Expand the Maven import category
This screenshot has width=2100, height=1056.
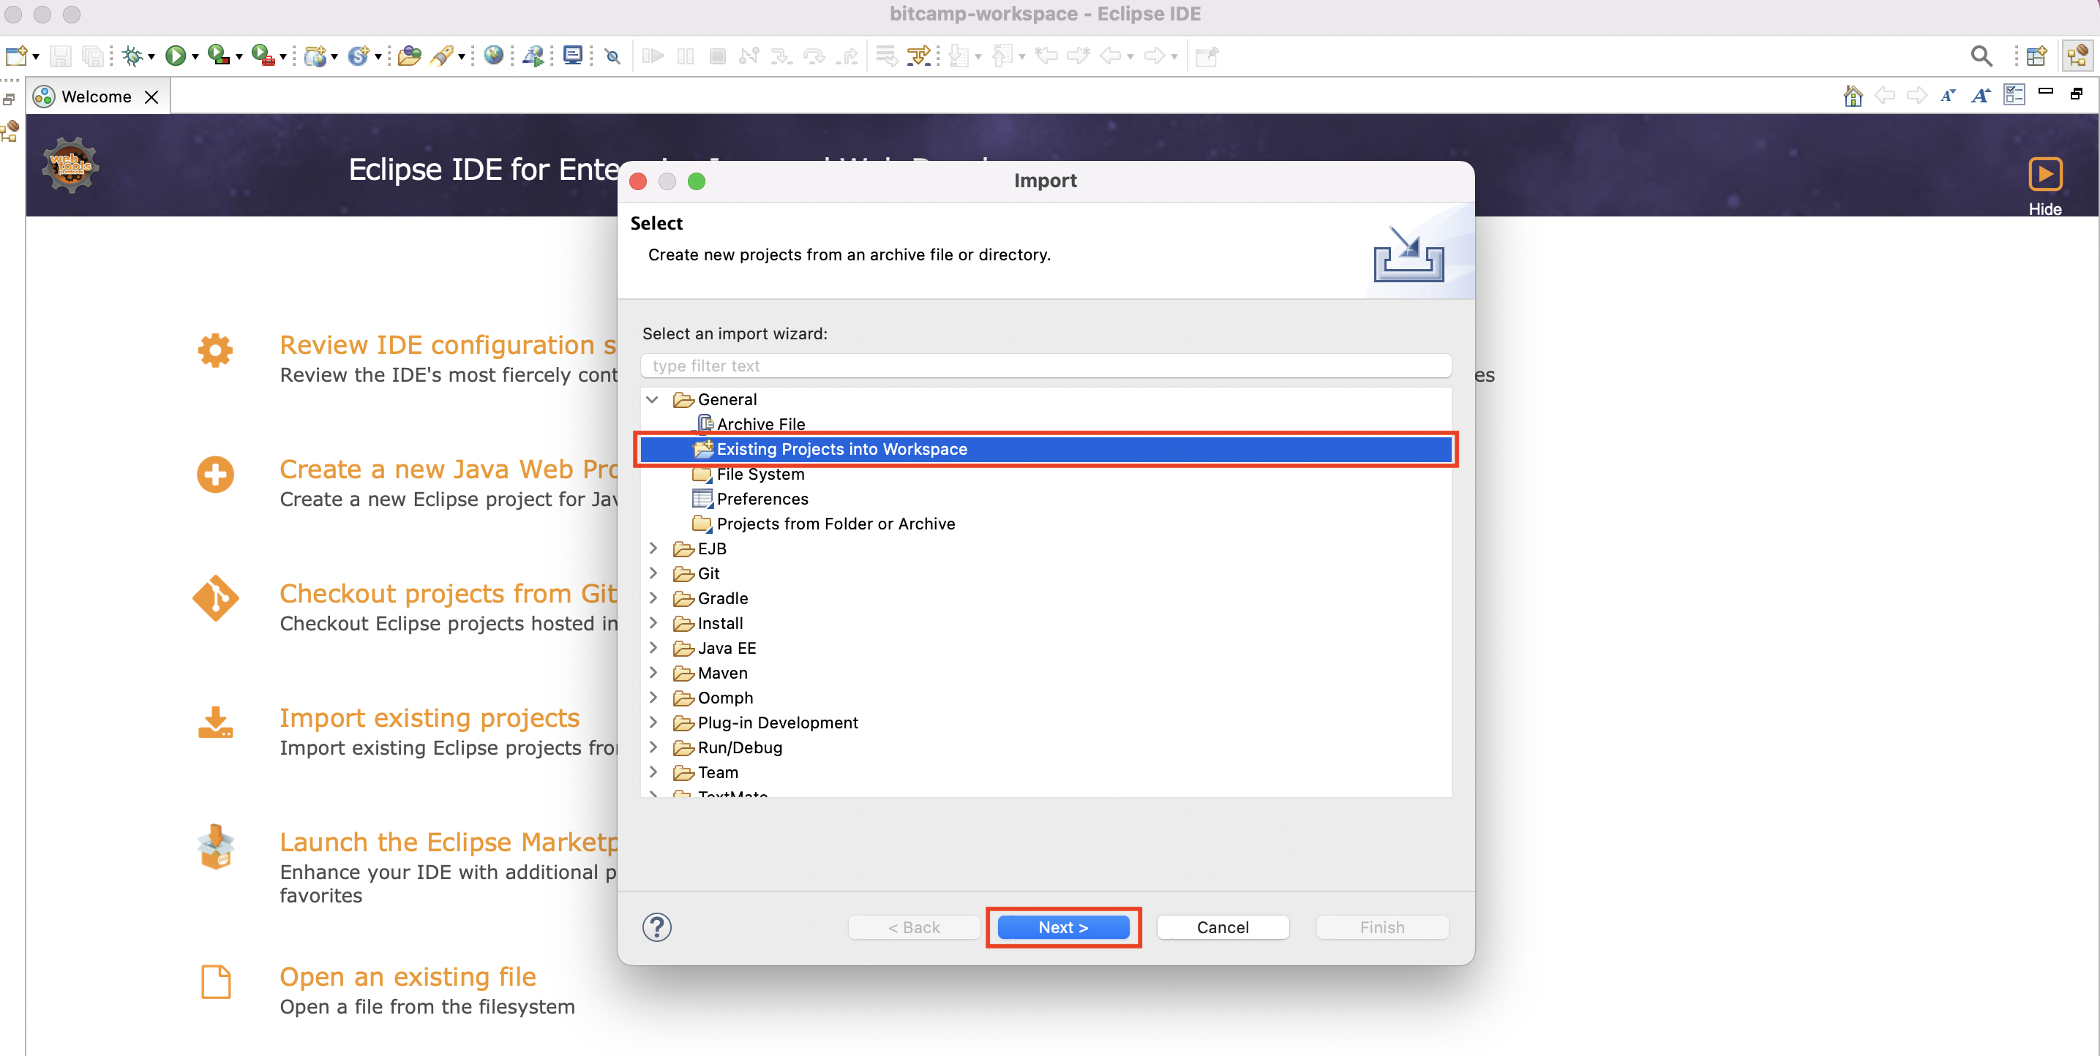pos(653,673)
